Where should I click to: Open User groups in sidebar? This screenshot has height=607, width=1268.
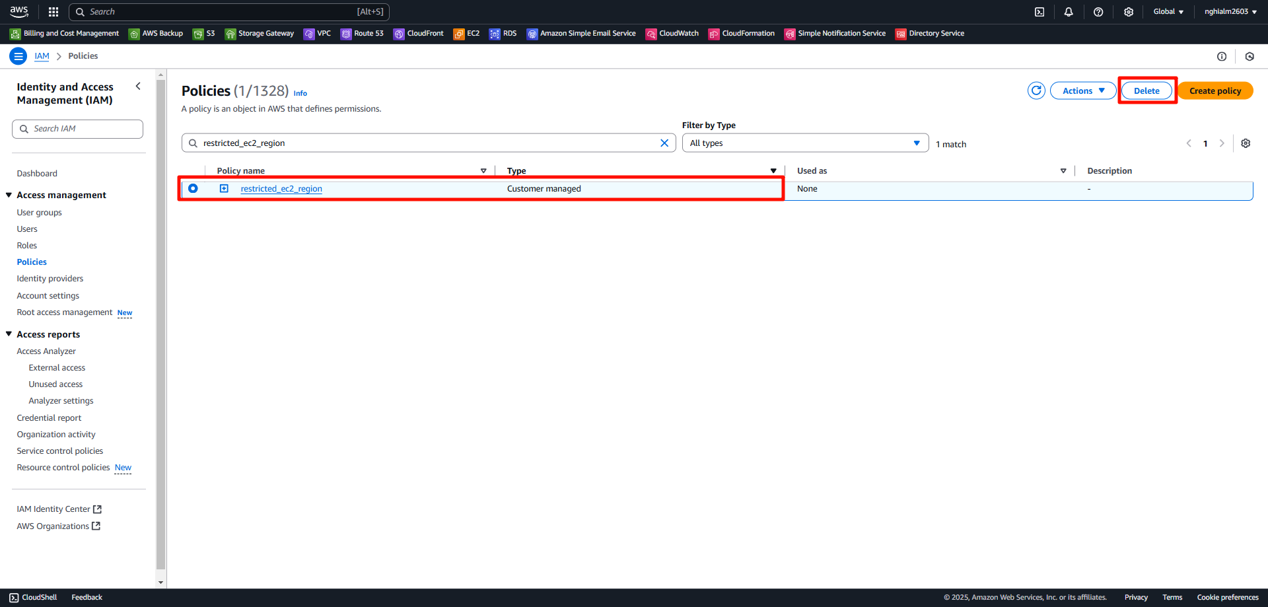(x=40, y=213)
